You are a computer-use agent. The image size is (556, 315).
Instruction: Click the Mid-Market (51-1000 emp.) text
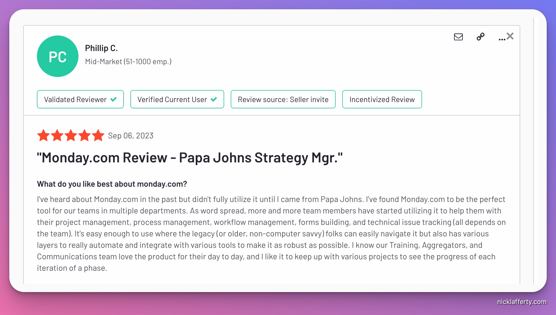128,62
